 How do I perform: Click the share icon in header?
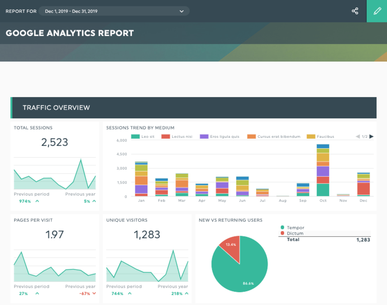355,11
